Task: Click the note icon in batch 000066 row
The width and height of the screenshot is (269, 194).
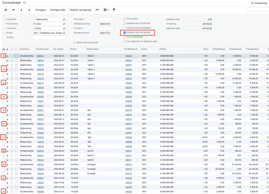Action: (12, 192)
